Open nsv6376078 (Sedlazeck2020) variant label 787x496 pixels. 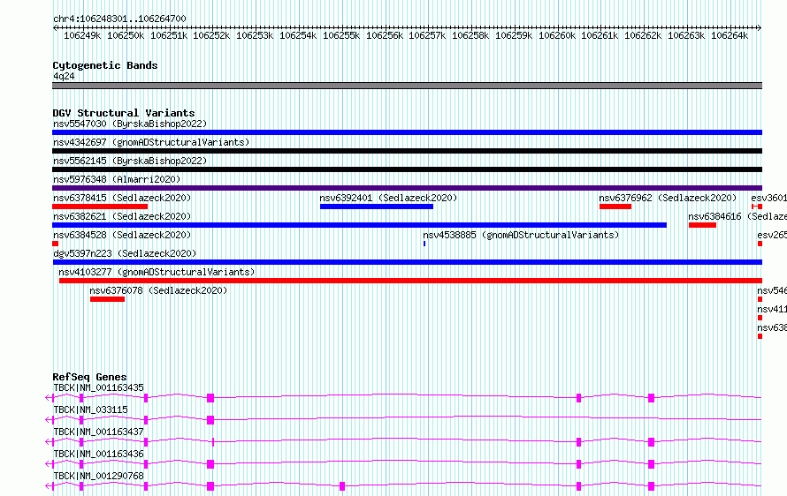point(158,290)
